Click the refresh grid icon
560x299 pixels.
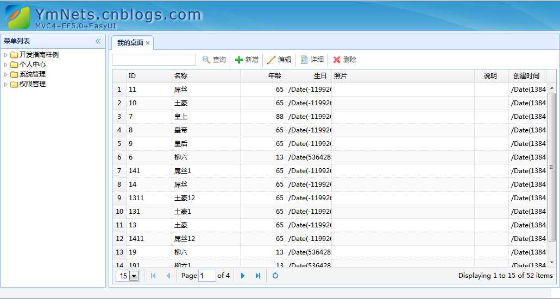point(275,276)
